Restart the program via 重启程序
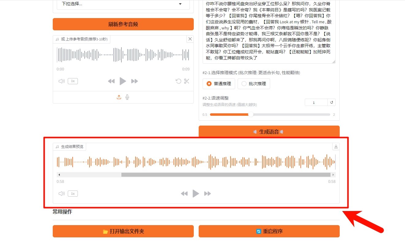The width and height of the screenshot is (405, 249). point(269,231)
